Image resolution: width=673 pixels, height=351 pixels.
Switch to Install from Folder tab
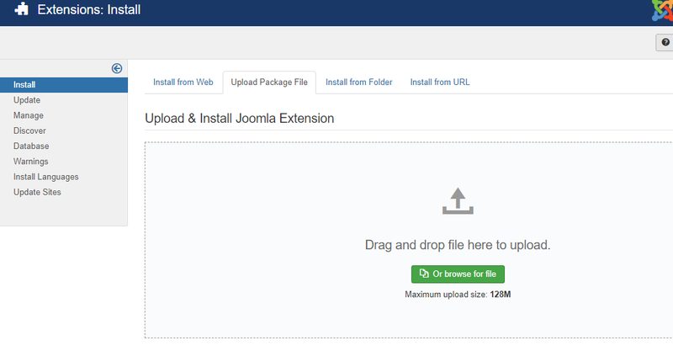pyautogui.click(x=359, y=82)
